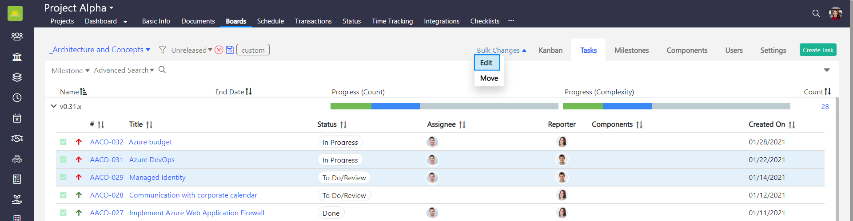Toggle checkbox for Managed Identity task
This screenshot has height=221, width=853.
pos(63,178)
